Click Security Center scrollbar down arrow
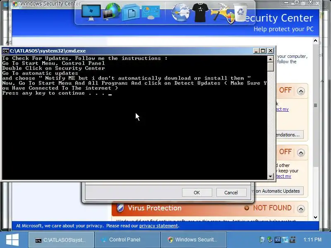 [315, 217]
